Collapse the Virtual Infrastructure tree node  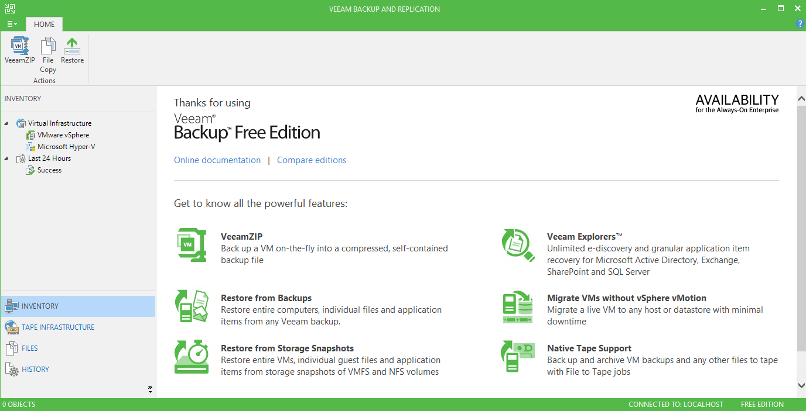(6, 123)
